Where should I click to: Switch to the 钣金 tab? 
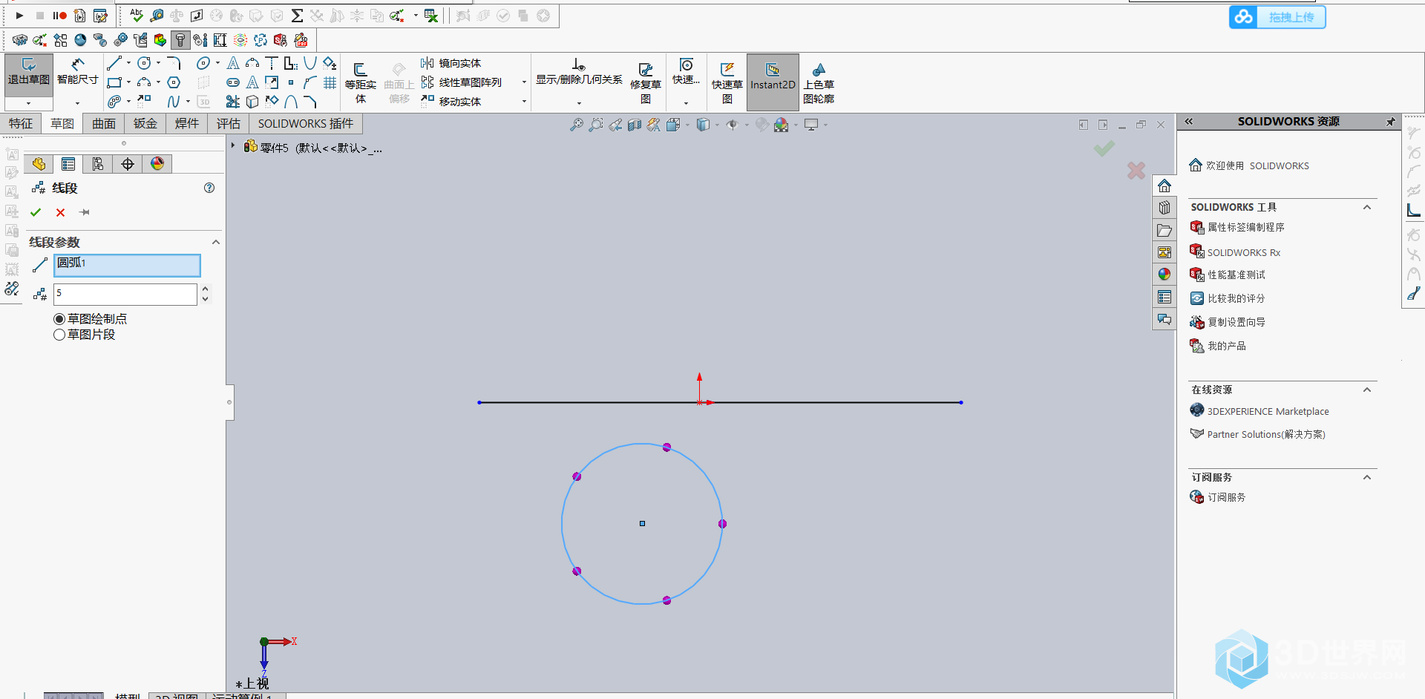[145, 123]
